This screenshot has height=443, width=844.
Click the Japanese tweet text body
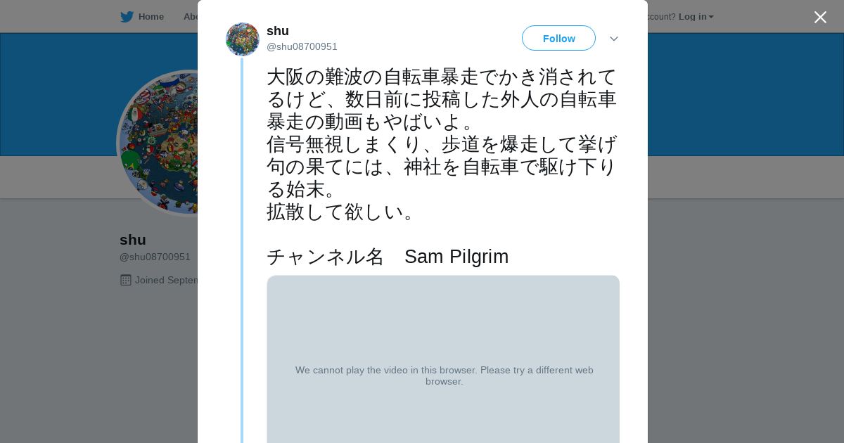point(442,143)
